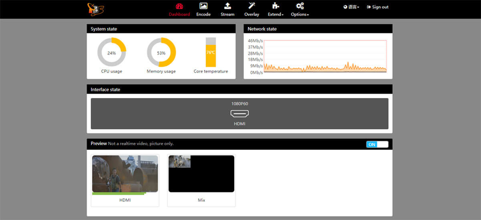Viewport: 481px width, 220px height.
Task: Click the Dashboard text label
Action: tap(179, 14)
